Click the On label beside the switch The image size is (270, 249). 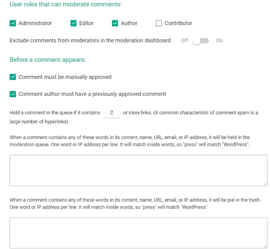point(219,41)
